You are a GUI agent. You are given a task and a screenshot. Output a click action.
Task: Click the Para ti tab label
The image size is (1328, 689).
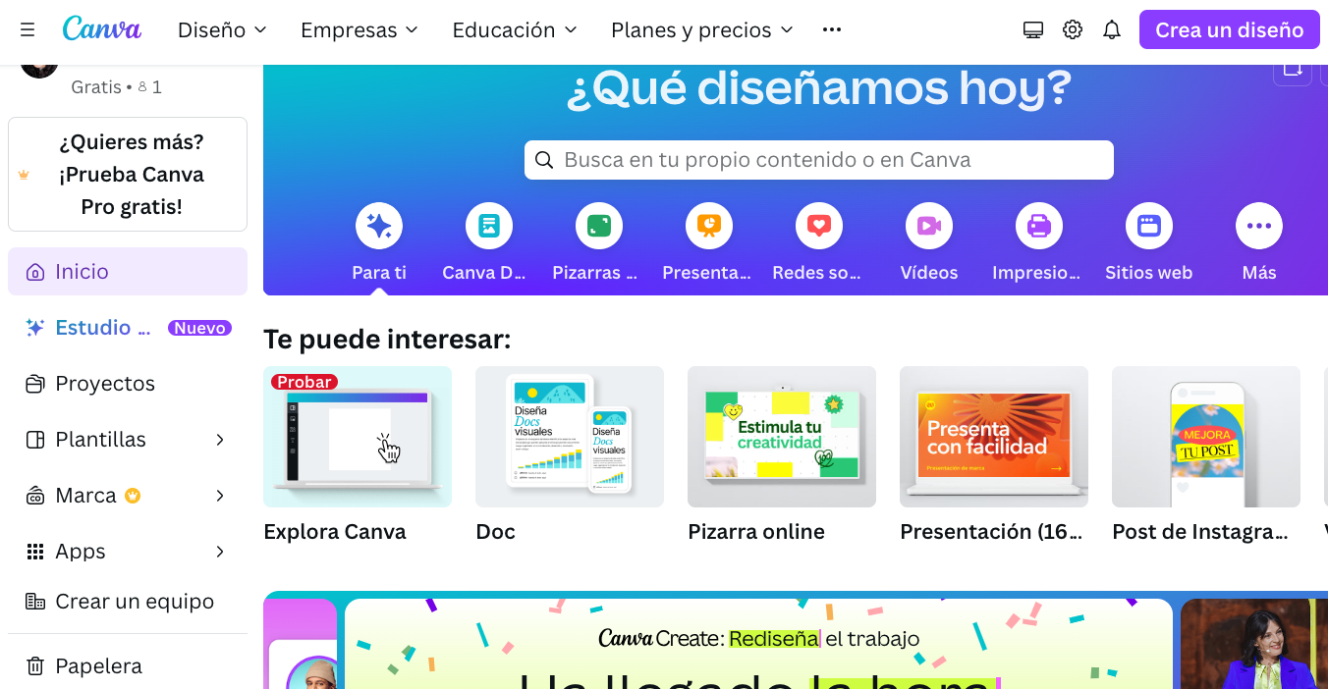[x=379, y=273]
